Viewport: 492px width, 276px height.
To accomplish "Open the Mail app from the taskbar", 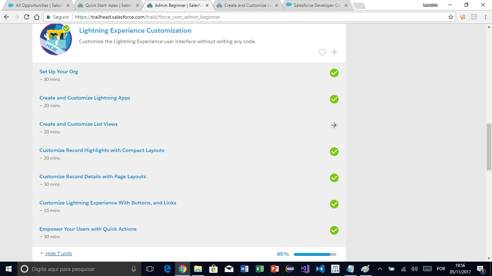I will (229, 269).
